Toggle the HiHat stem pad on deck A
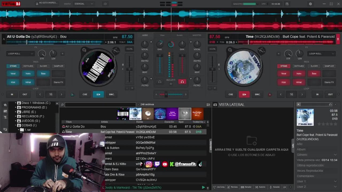 (28, 82)
